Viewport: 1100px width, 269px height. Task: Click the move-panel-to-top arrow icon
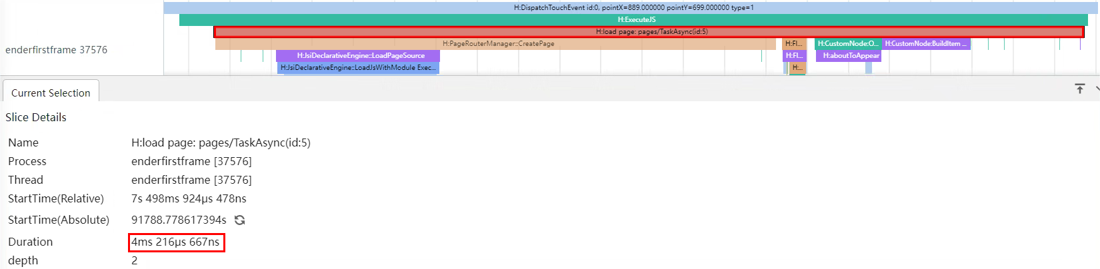point(1080,89)
